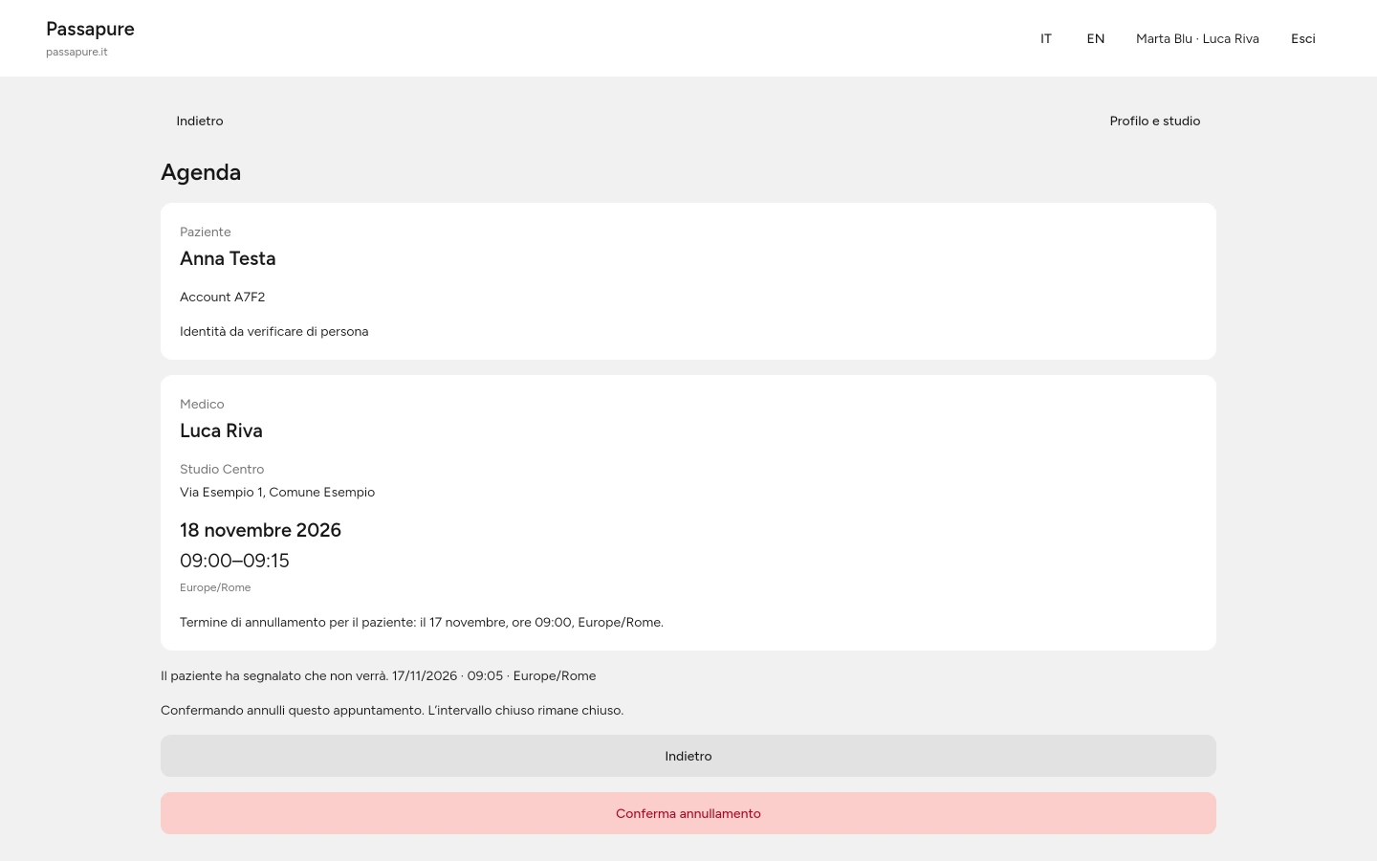This screenshot has width=1377, height=861.
Task: Click the 'Termine di annullamento per il paziente' line
Action: click(x=422, y=622)
